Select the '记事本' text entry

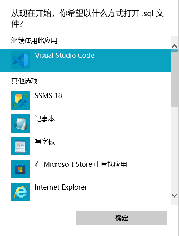pyautogui.click(x=45, y=119)
